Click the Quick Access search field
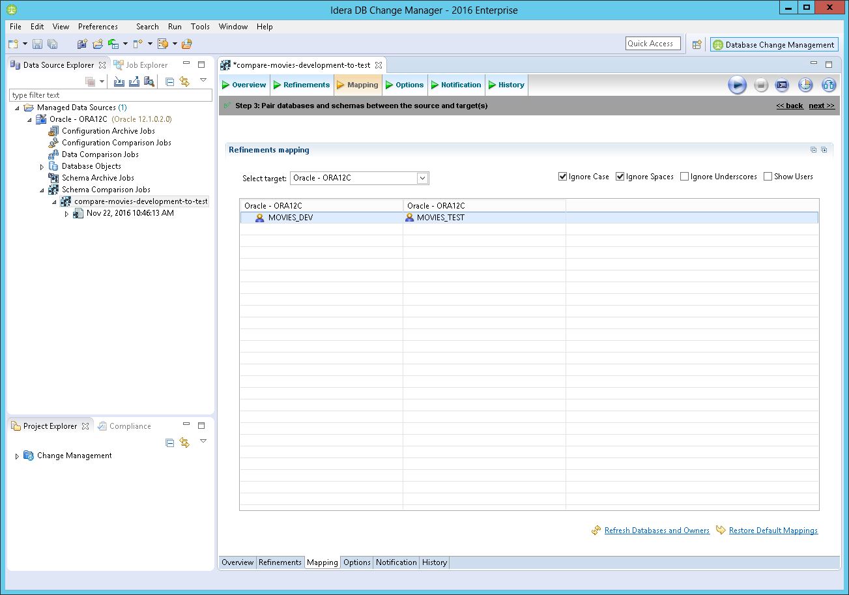The height and width of the screenshot is (595, 849). click(653, 44)
